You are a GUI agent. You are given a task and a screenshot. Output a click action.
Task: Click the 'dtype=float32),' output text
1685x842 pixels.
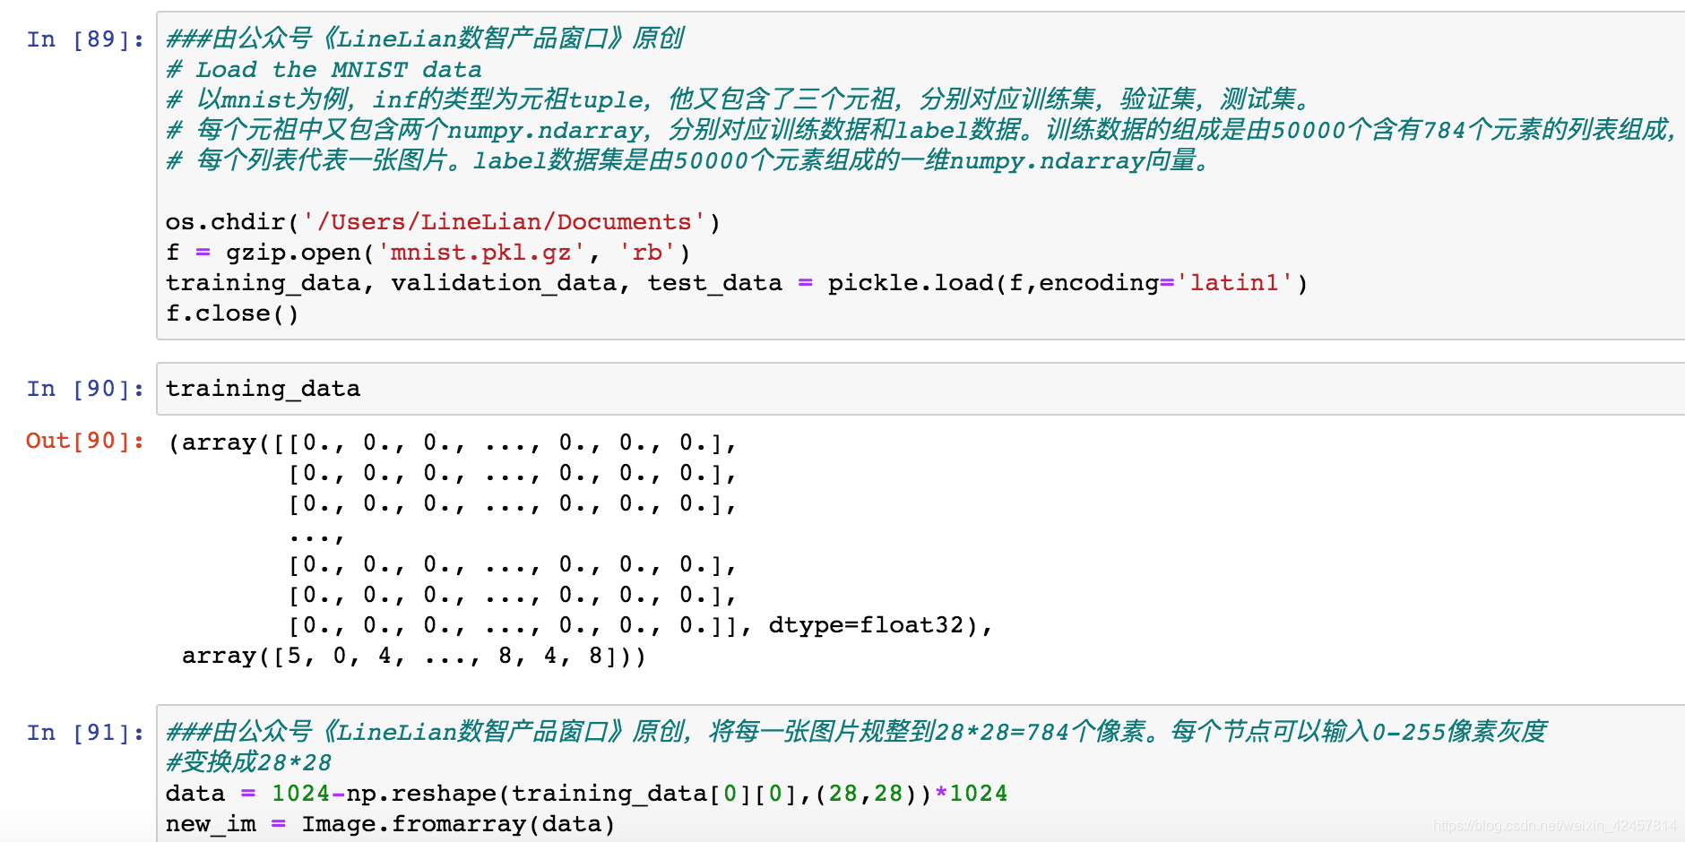point(881,625)
